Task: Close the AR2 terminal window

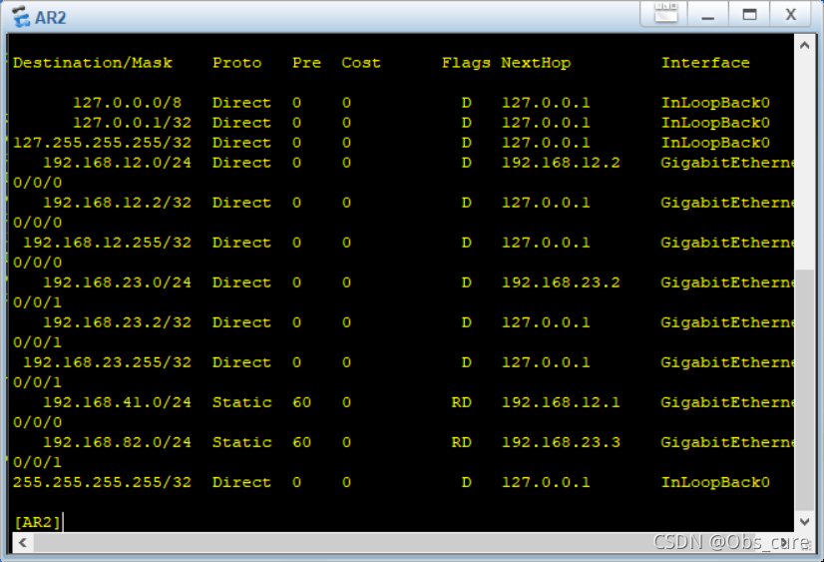Action: [x=790, y=14]
